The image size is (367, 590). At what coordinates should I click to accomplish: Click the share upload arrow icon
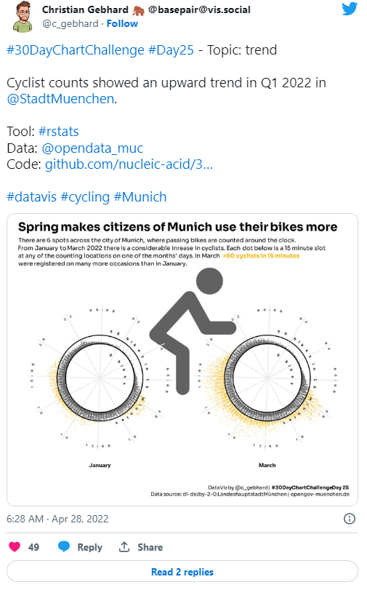click(x=124, y=546)
